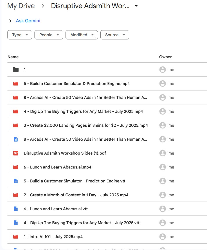Select '6 - Lunch and Learn Abacus.ai.vtt'
The height and width of the screenshot is (250, 207).
pyautogui.click(x=56, y=209)
